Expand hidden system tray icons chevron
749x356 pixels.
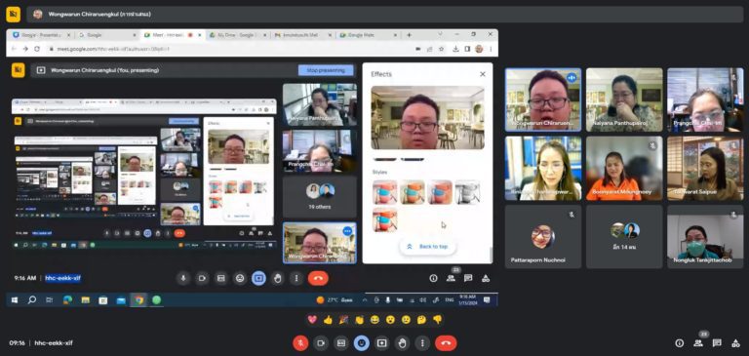coord(365,299)
